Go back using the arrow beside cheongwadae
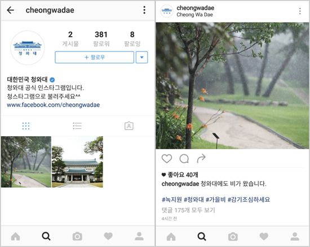 tap(10, 10)
